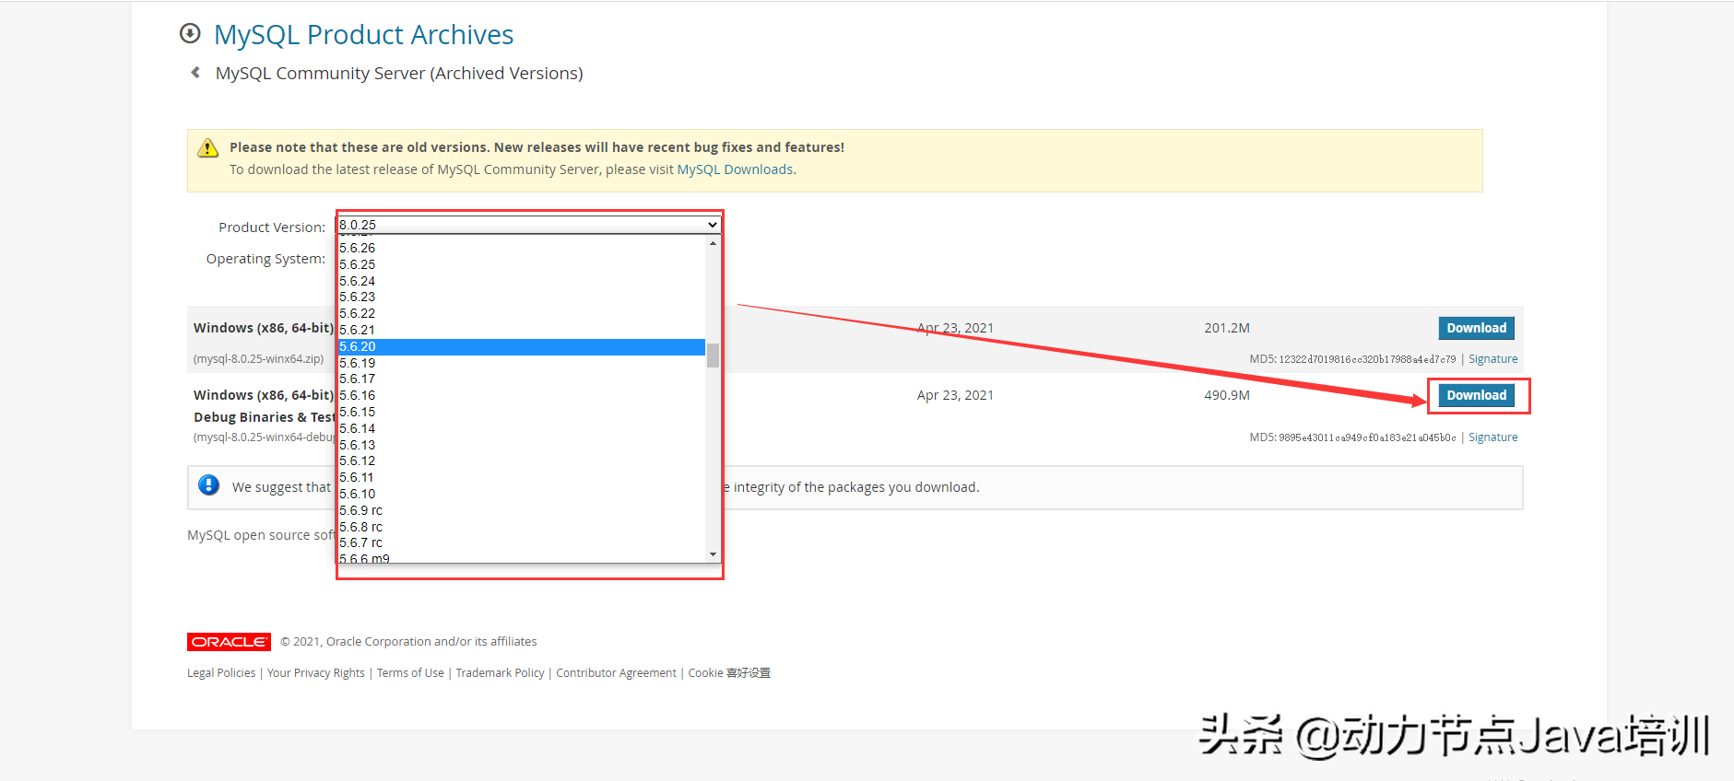1734x781 pixels.
Task: Click the download circle icon beside MySQL Product Archives
Action: [190, 34]
